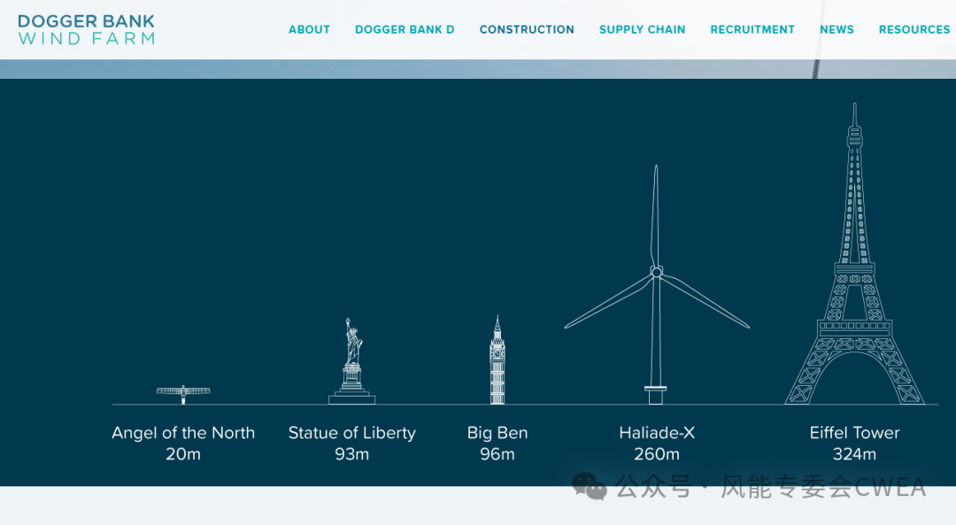Select the '260m' height text
956x525 pixels.
click(657, 454)
